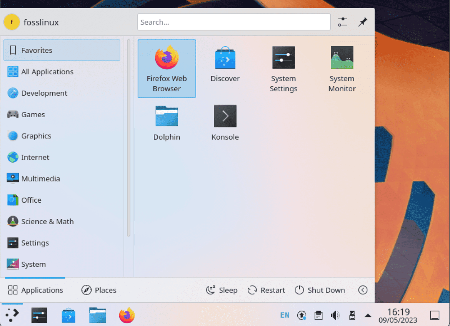Launch the System Monitor app
This screenshot has width=450, height=326.
(342, 69)
